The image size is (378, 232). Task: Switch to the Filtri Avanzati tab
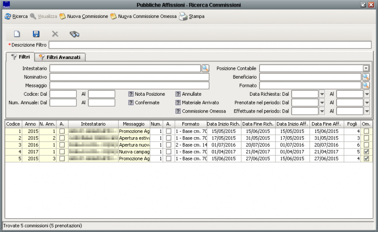(60, 57)
